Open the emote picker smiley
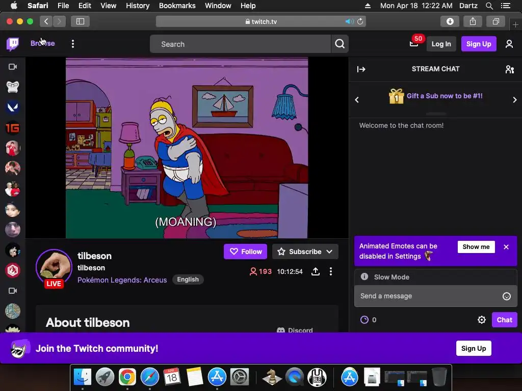The width and height of the screenshot is (522, 391). click(x=506, y=296)
